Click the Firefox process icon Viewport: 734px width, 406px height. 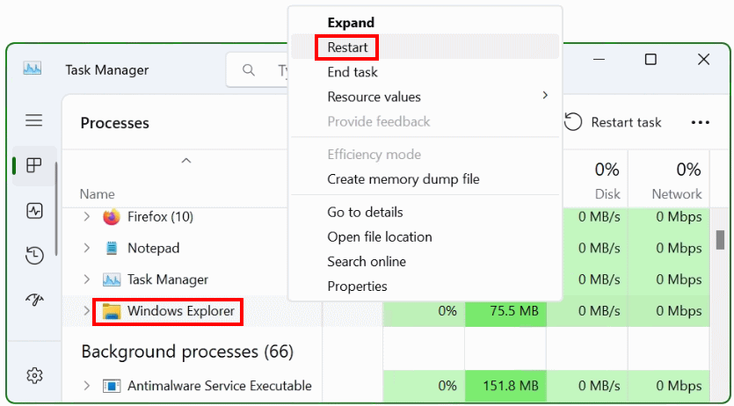pyautogui.click(x=112, y=217)
